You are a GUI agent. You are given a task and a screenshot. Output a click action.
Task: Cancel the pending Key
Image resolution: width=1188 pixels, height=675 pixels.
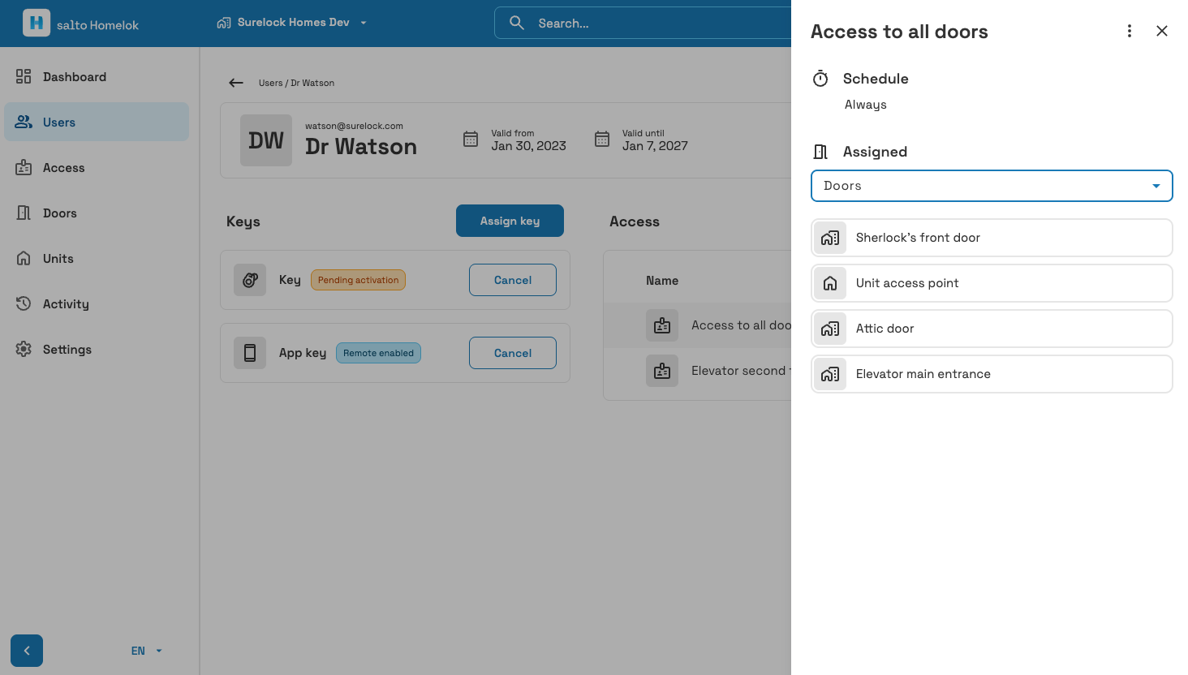click(513, 280)
